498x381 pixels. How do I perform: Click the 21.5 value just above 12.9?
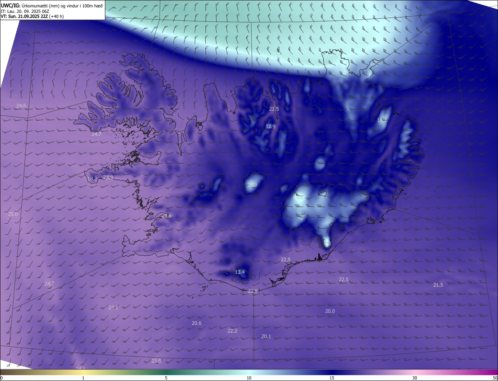[x=274, y=109]
